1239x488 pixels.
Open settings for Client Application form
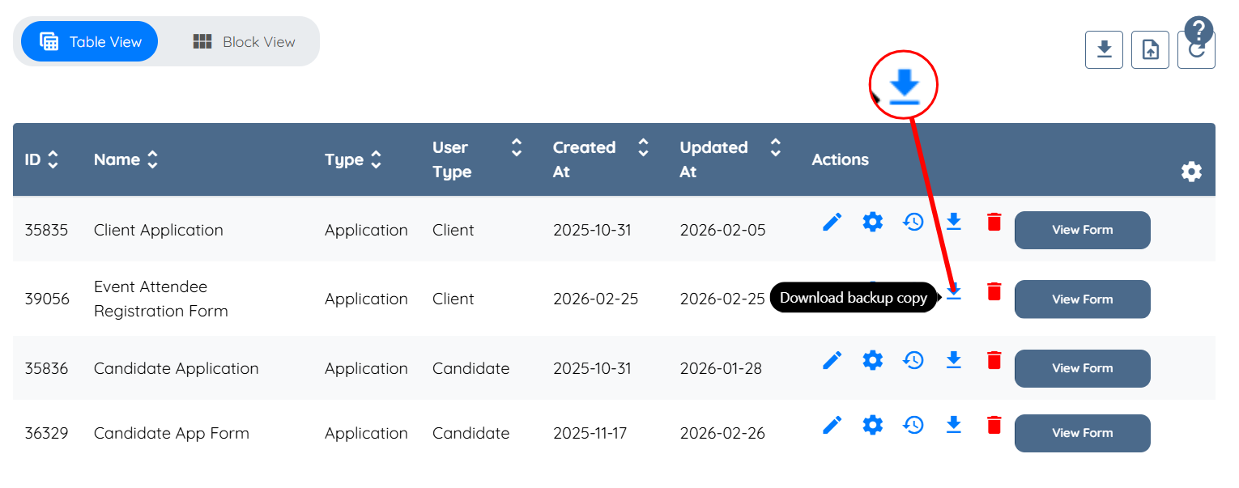click(x=872, y=222)
